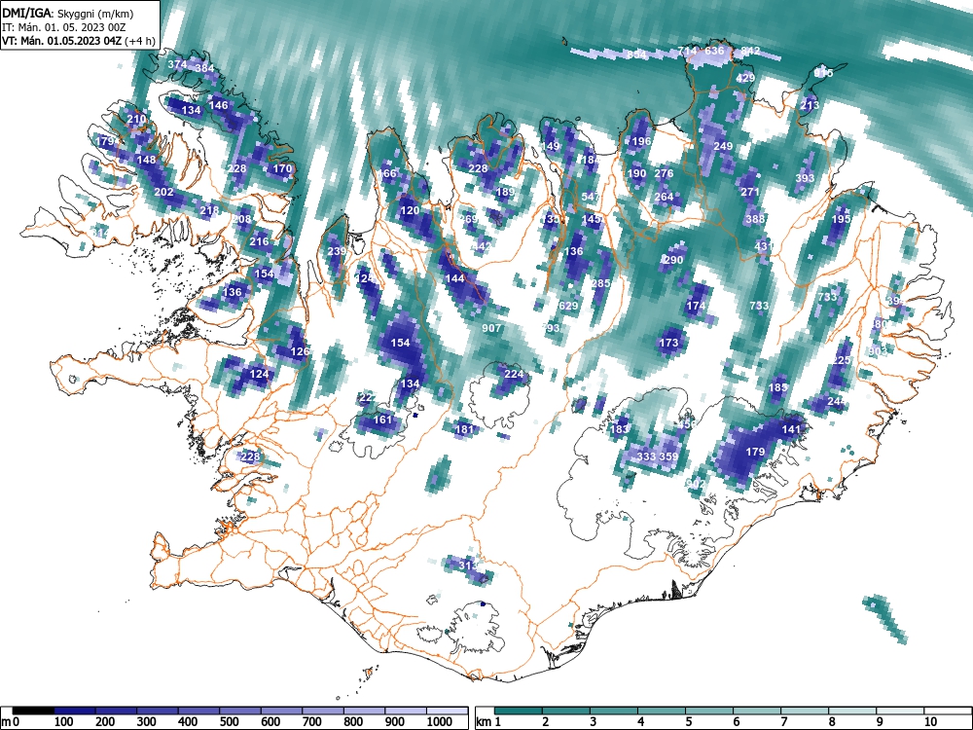The image size is (973, 730).
Task: Select the 333 map value
Action: [x=646, y=456]
